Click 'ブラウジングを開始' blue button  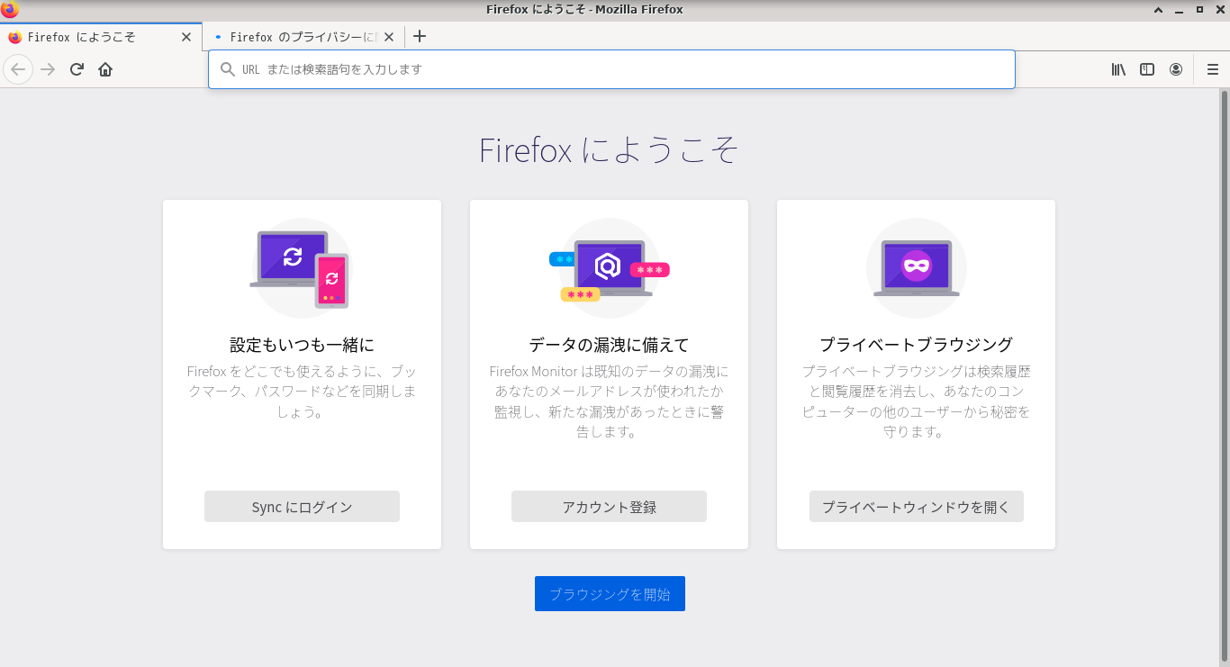click(x=610, y=594)
